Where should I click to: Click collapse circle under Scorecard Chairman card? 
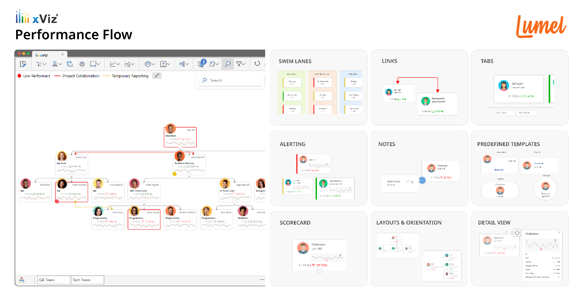pos(319,270)
